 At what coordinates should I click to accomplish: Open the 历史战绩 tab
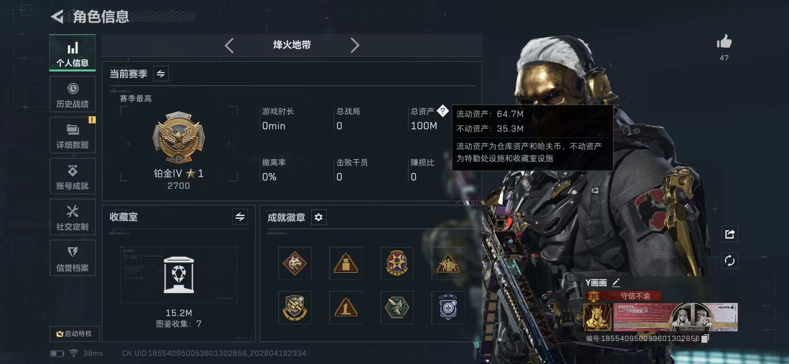[73, 94]
